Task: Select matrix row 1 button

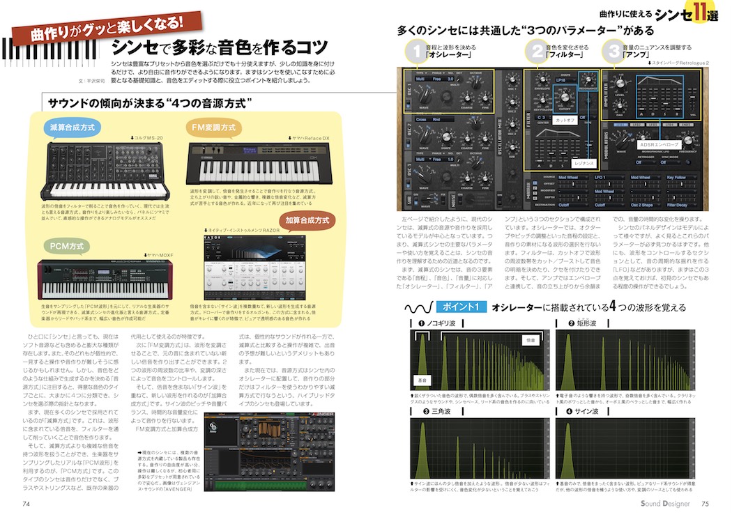Action: point(535,183)
